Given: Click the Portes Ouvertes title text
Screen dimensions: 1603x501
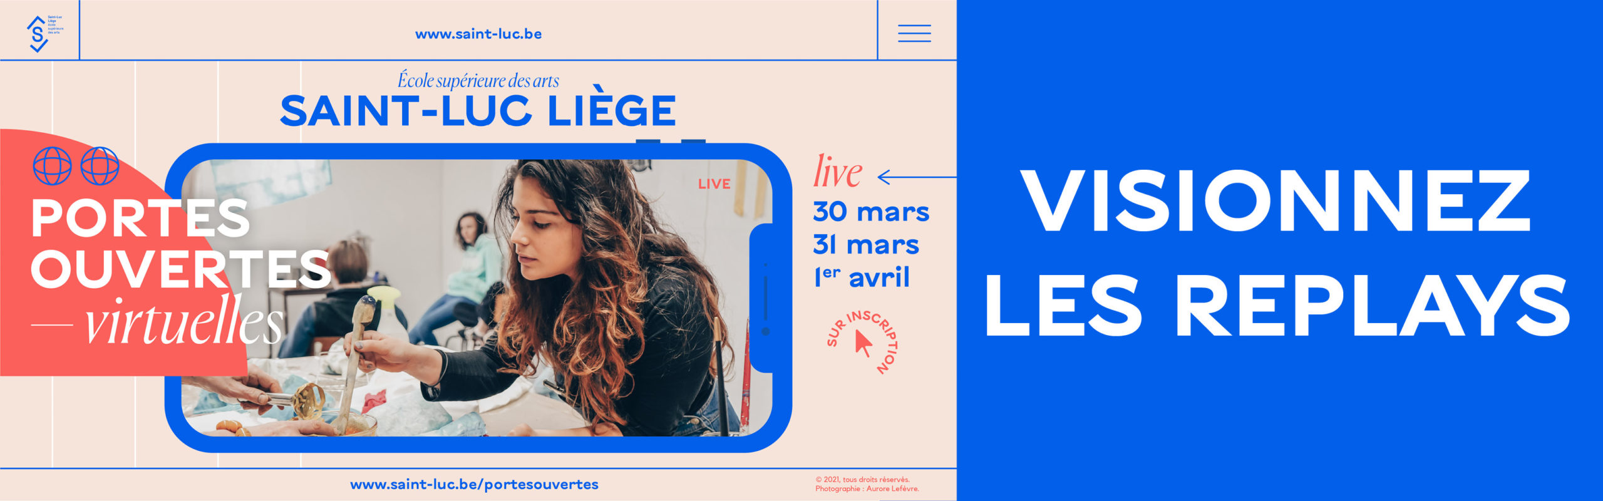Looking at the screenshot, I should (x=180, y=243).
